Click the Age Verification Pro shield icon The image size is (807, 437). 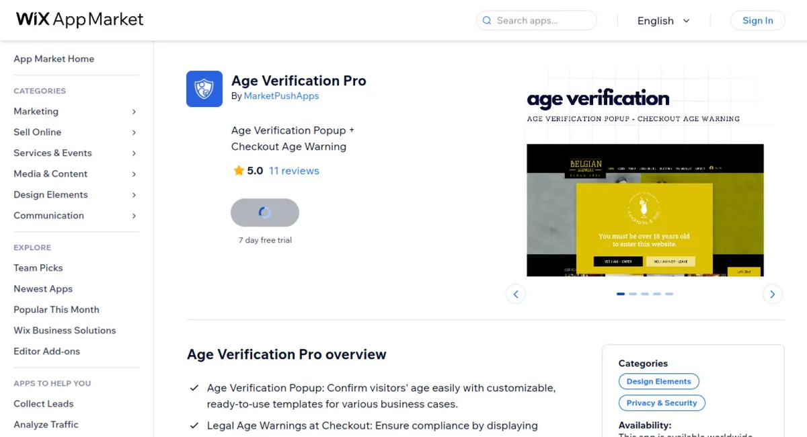[x=204, y=88]
